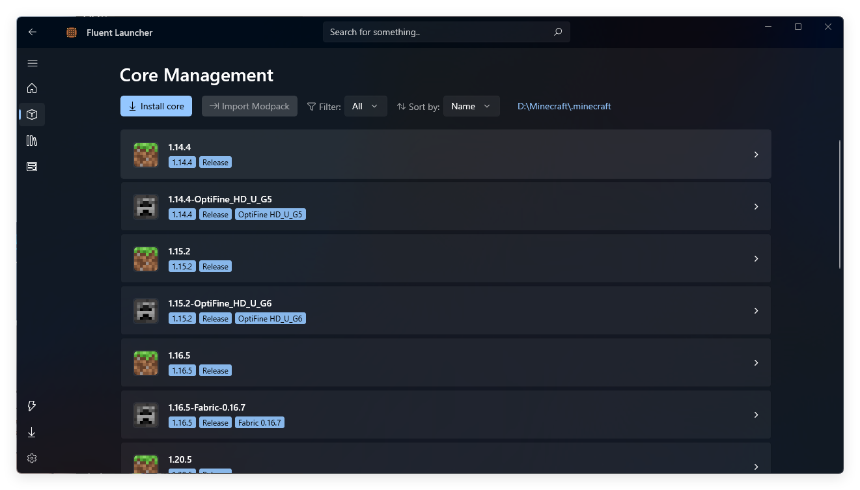Click the lightning bolt icon in sidebar

pos(32,406)
